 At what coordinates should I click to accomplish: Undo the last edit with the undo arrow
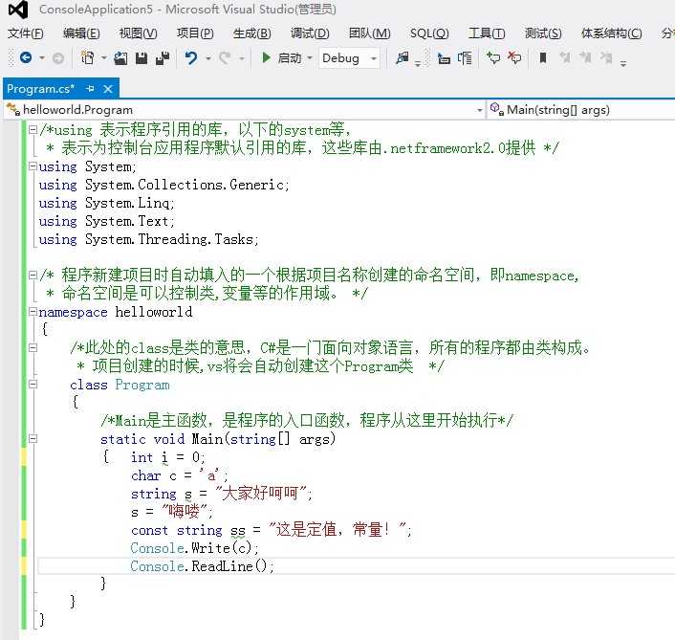click(190, 57)
